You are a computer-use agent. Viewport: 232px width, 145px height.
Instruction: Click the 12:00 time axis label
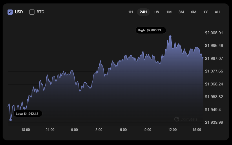coord(172,130)
